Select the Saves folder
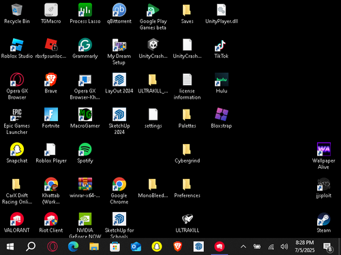The image size is (341, 255). [187, 10]
